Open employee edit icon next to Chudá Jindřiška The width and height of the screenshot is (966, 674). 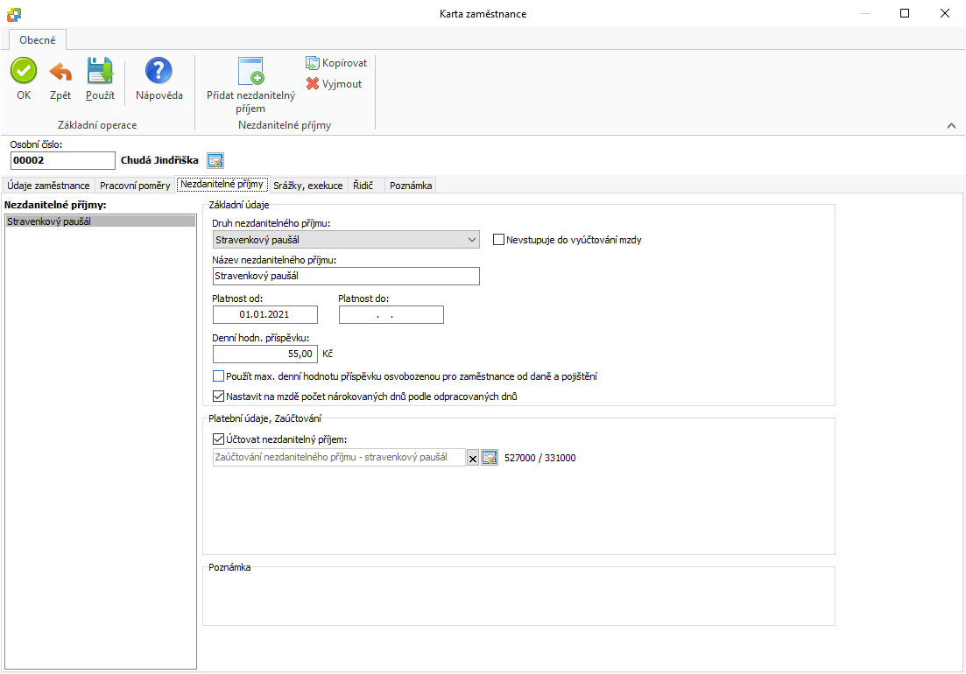click(215, 160)
